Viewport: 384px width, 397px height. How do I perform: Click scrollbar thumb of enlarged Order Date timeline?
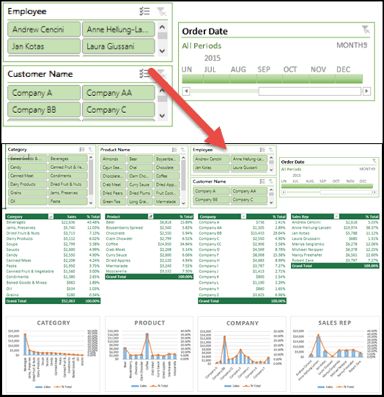309,92
